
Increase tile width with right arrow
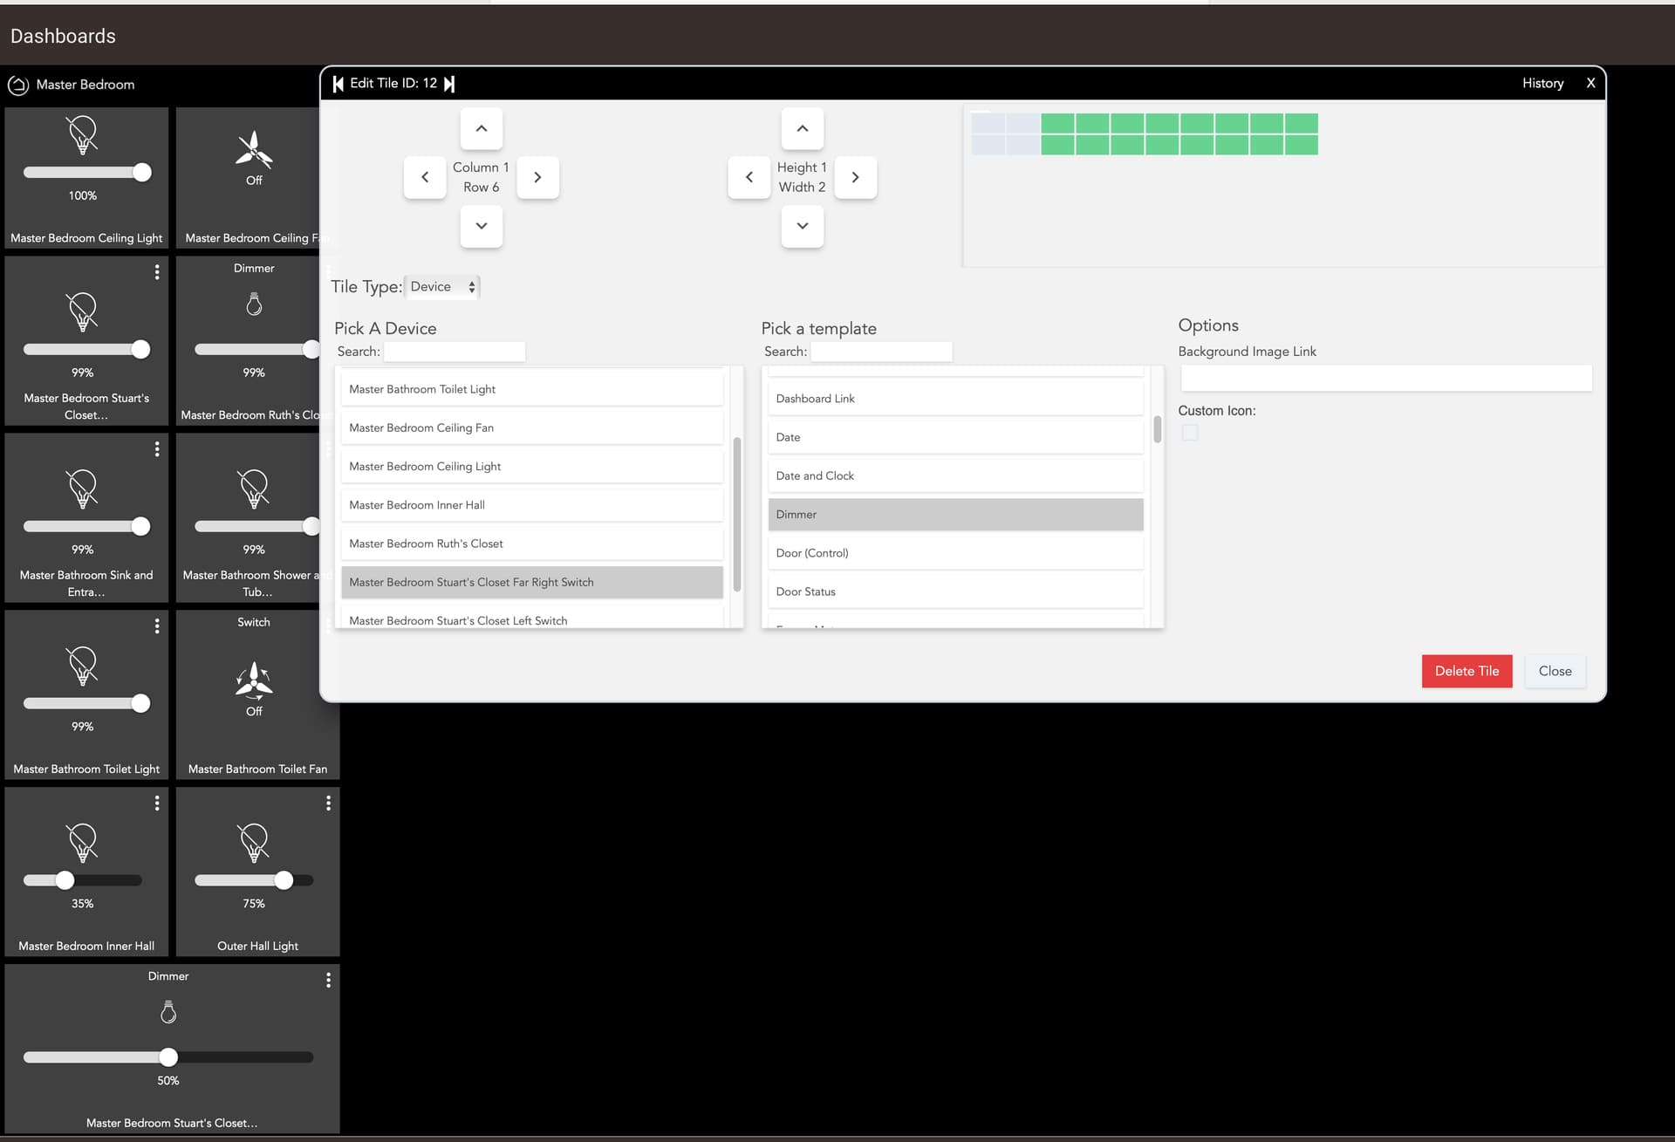(855, 177)
